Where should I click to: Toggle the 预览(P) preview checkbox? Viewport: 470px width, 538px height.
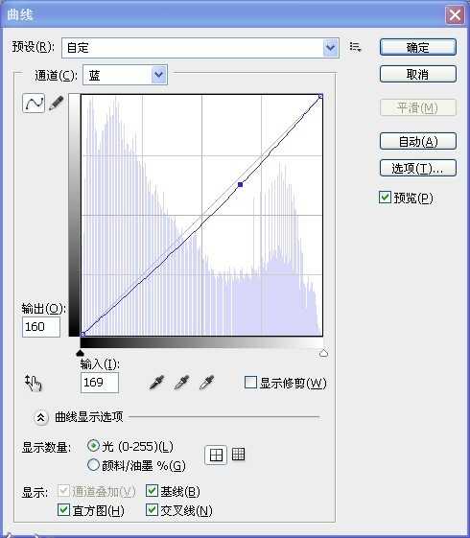(x=385, y=198)
